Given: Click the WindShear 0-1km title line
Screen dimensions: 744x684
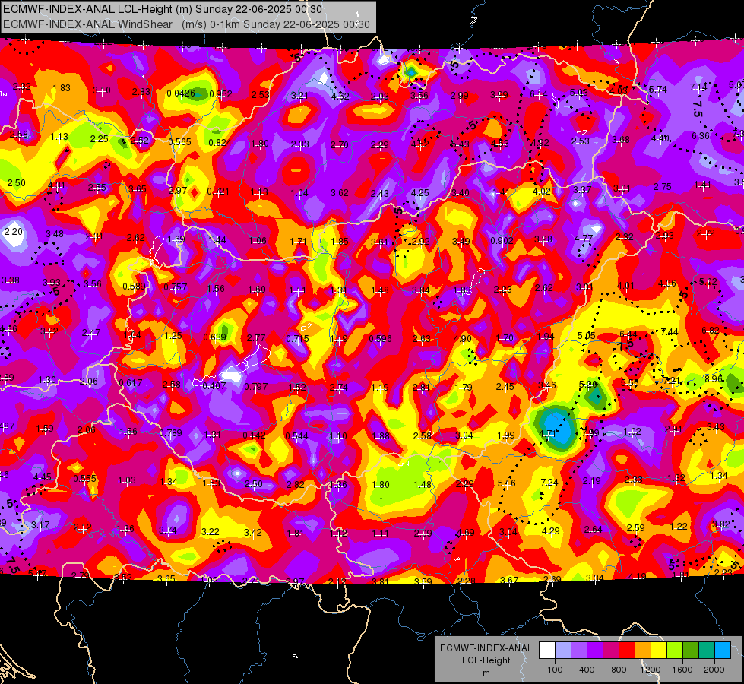Looking at the screenshot, I should click(186, 24).
